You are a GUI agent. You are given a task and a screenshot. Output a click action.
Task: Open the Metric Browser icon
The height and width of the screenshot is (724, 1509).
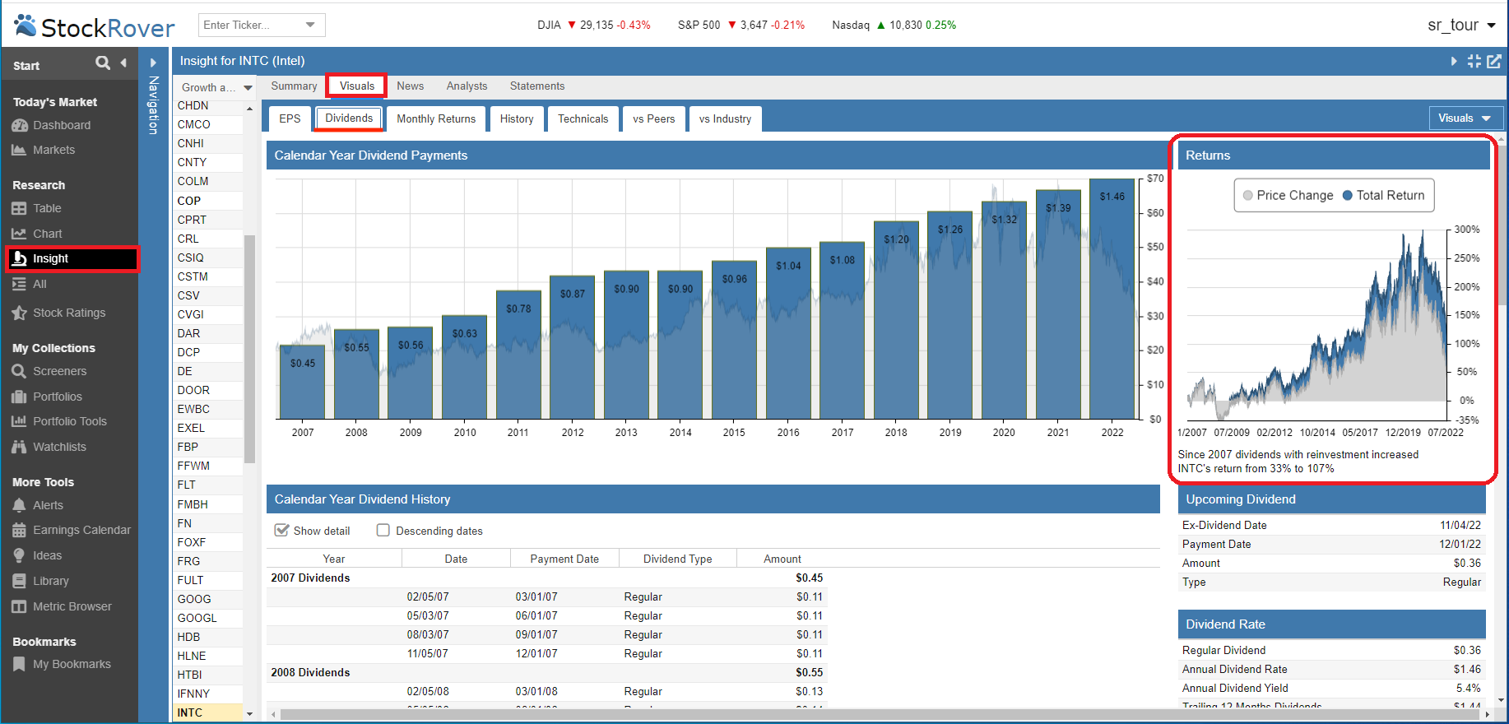(x=20, y=606)
